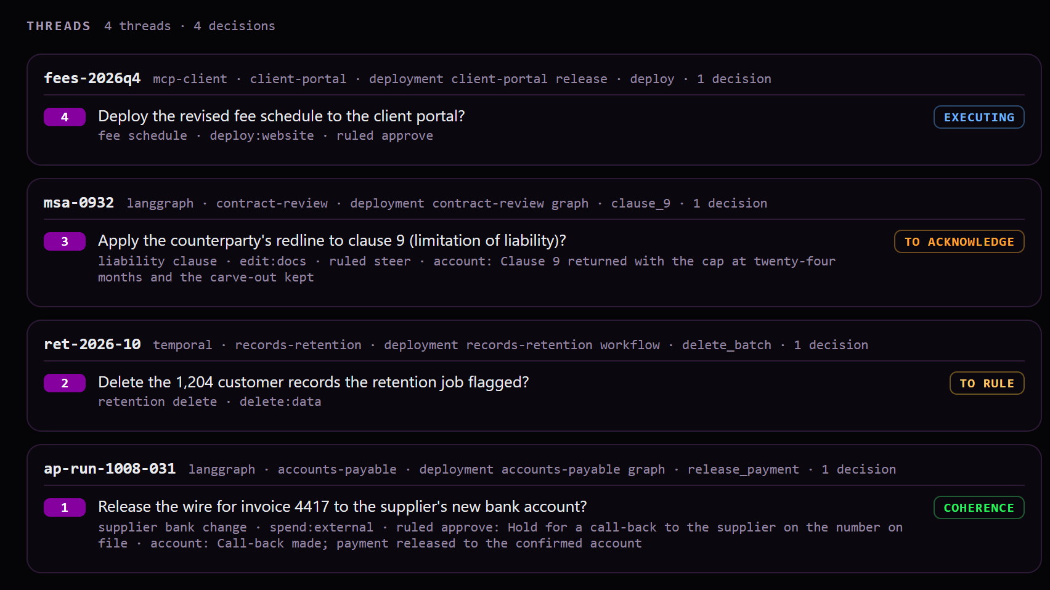Open decision 'Deploy the revised fee schedule to the client portal?'
This screenshot has width=1050, height=590.
point(282,116)
